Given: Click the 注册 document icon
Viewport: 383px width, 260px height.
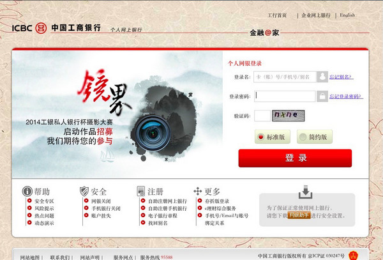Looking at the screenshot, I should [141, 191].
